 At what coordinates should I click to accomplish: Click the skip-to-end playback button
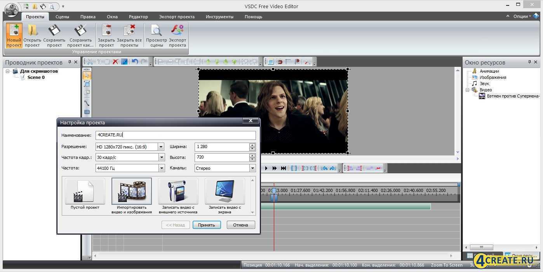[x=284, y=168]
